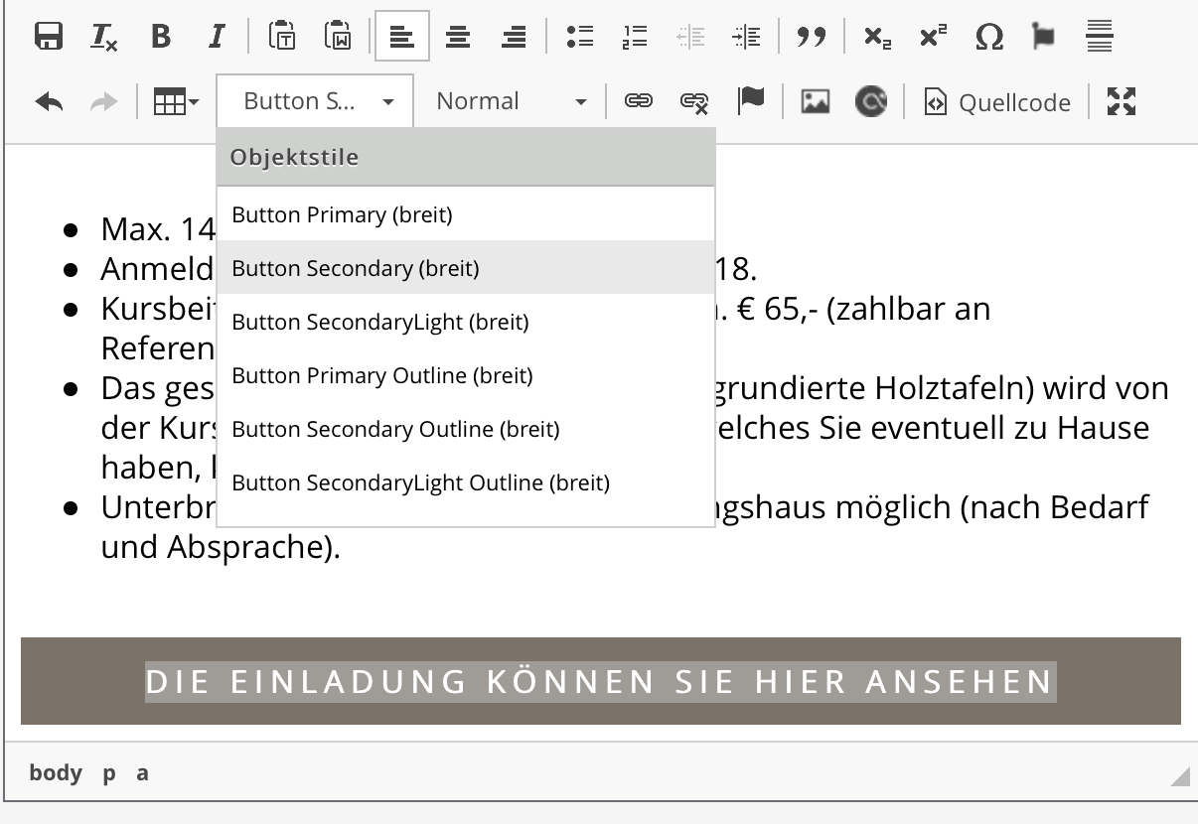Click Paste as plain text icon
The height and width of the screenshot is (824, 1198).
point(282,37)
